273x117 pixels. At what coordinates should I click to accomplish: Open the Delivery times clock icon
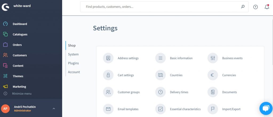pos(160,92)
